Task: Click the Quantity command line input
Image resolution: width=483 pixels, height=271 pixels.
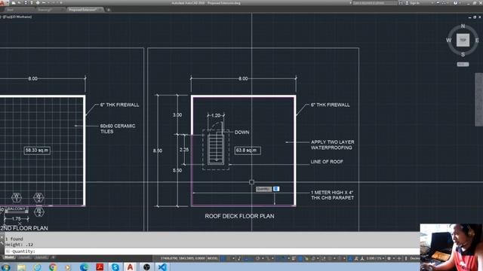Action: point(212,251)
